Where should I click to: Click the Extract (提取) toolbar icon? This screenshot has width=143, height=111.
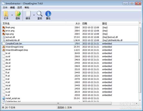click(x=18, y=14)
